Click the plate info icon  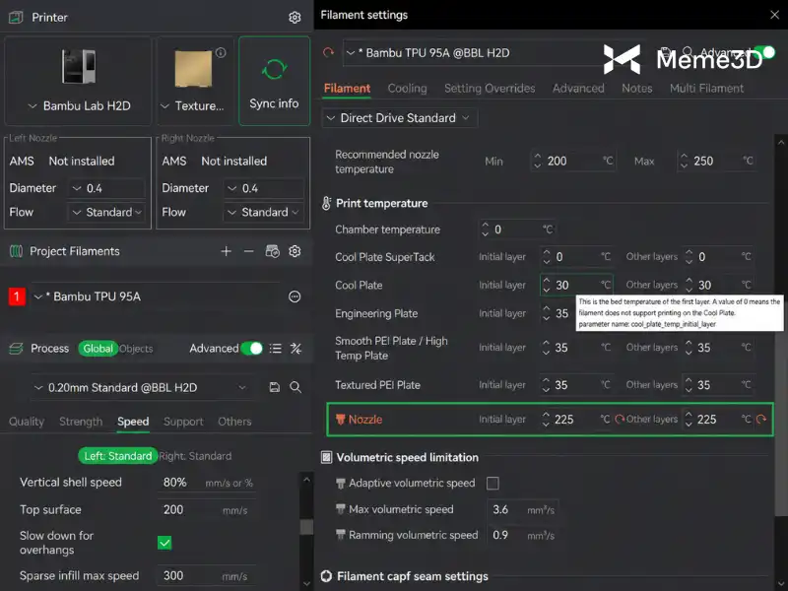pyautogui.click(x=221, y=53)
